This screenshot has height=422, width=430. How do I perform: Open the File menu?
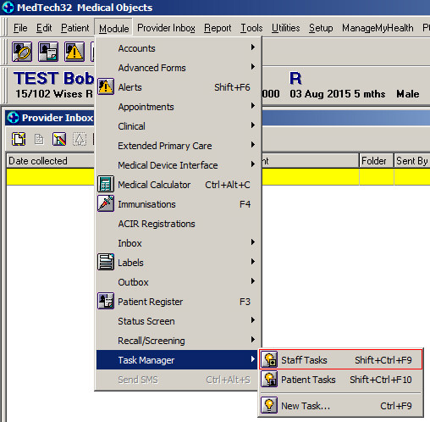point(20,28)
